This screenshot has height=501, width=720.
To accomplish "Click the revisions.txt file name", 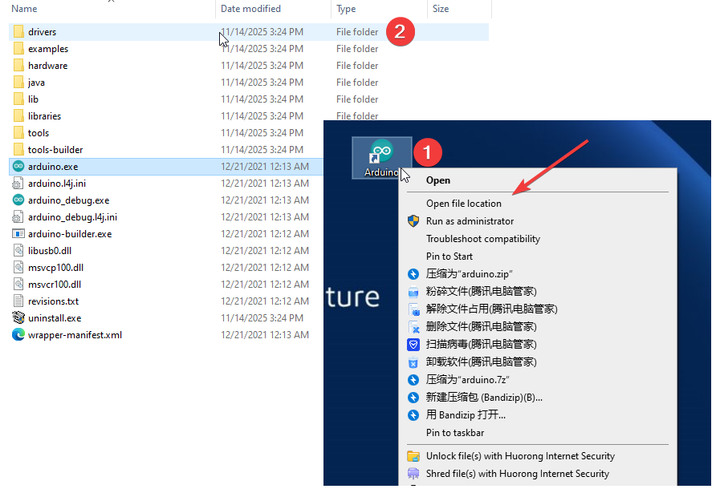I will [53, 301].
